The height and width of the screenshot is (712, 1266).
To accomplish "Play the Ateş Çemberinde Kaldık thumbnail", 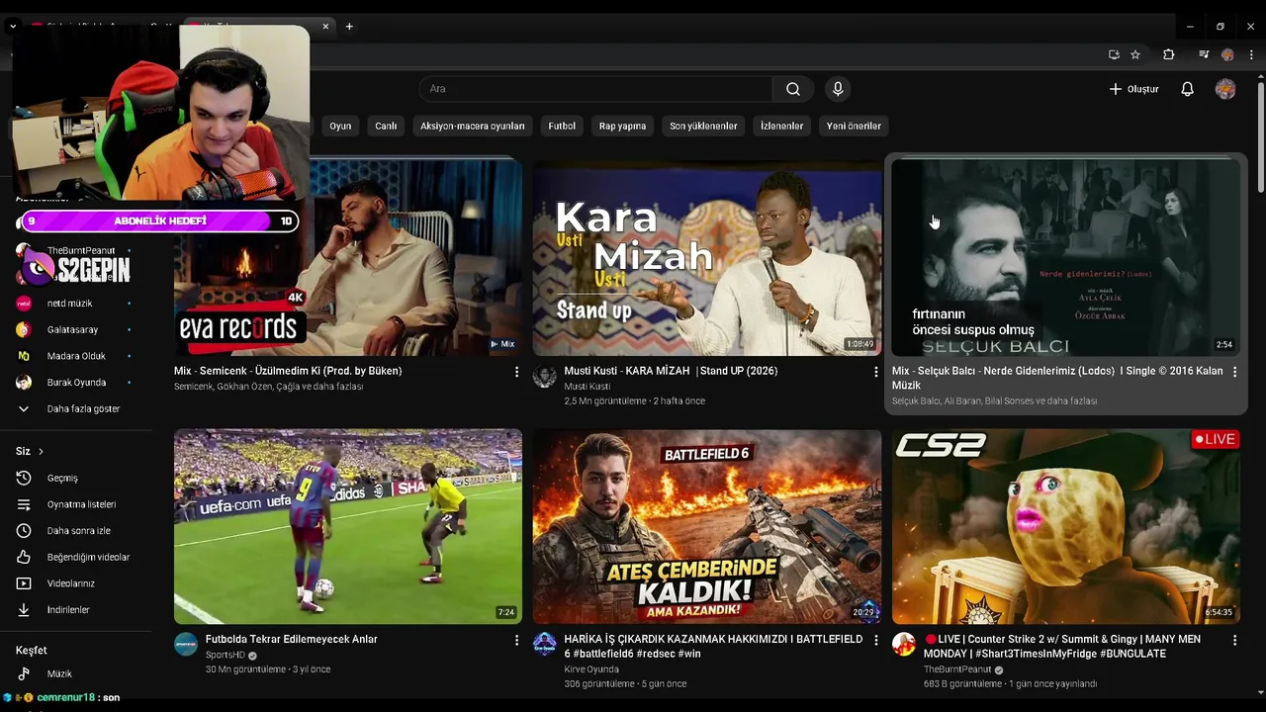I will [x=707, y=526].
